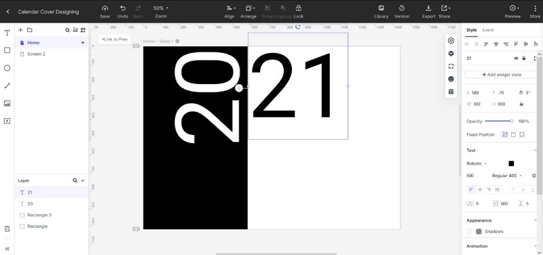543x255 pixels.
Task: Open the Roboto font family dropdown
Action: tap(476, 163)
